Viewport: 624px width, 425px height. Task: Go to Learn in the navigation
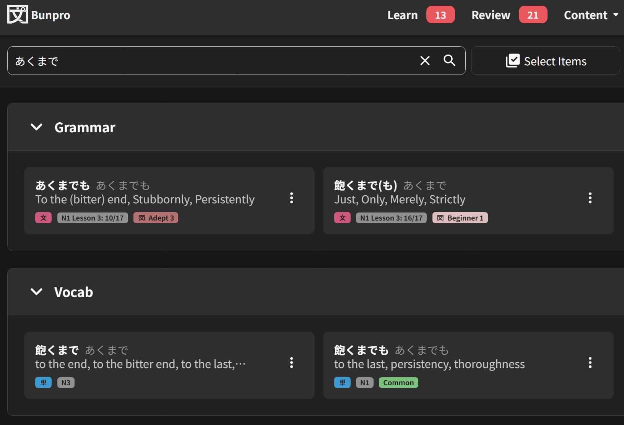(402, 15)
